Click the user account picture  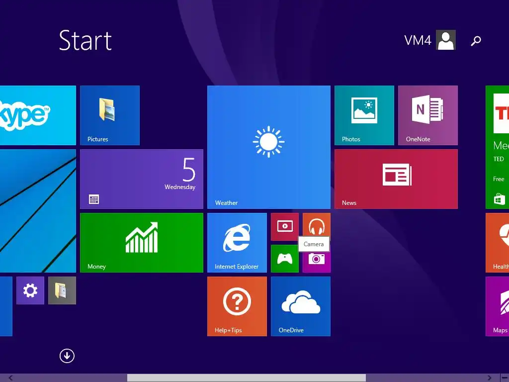coord(446,40)
